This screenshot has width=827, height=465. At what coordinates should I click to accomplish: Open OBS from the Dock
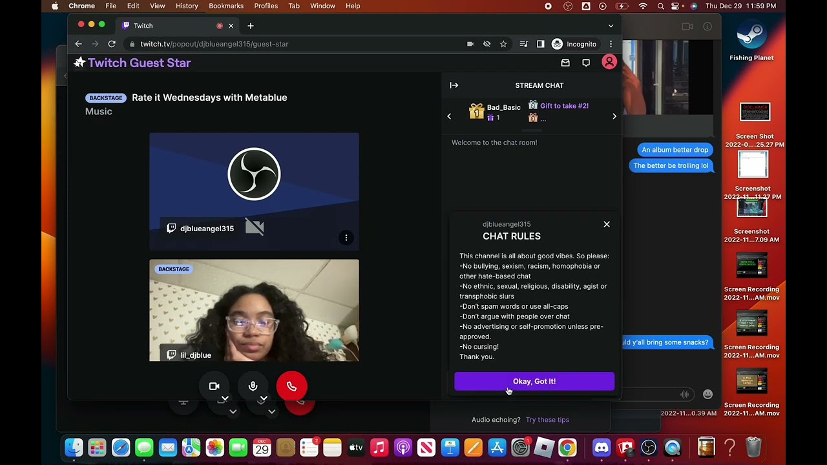pos(649,447)
